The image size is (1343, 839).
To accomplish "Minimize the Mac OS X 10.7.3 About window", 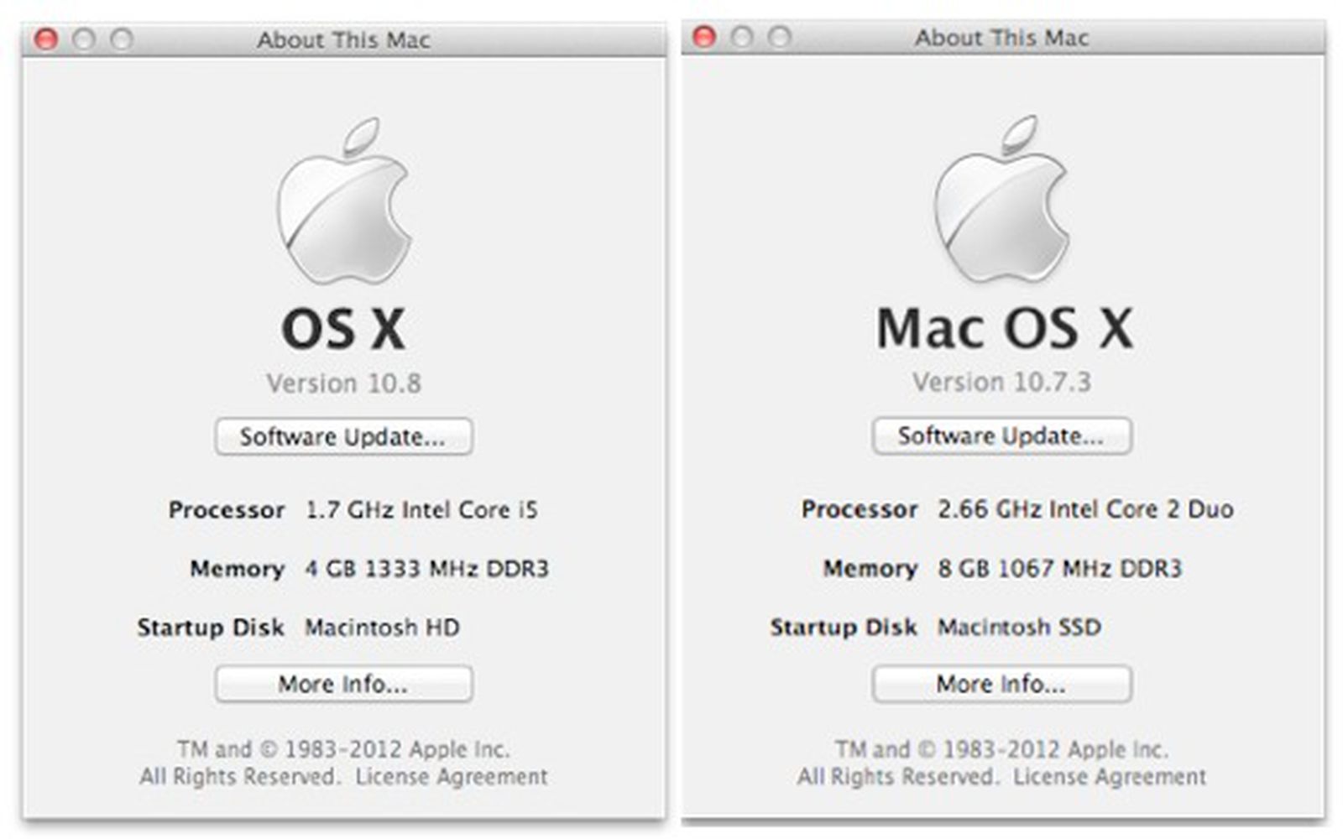I will pos(742,37).
